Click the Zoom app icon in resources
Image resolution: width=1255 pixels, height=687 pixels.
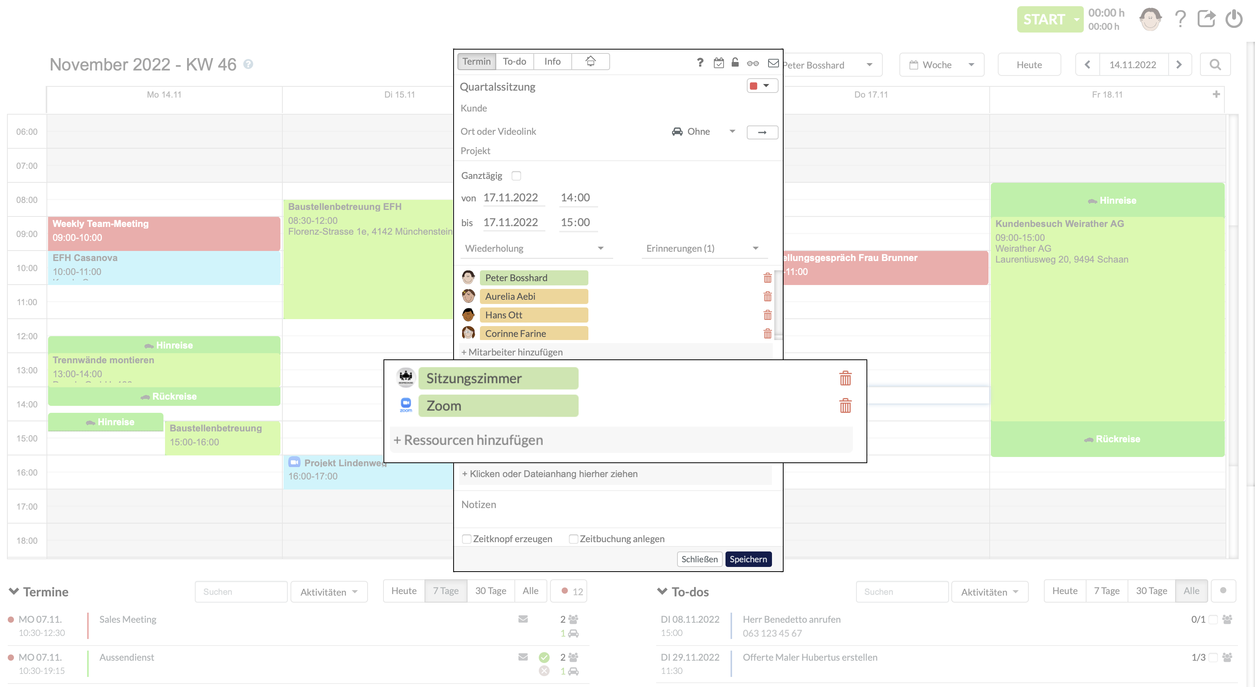(406, 405)
